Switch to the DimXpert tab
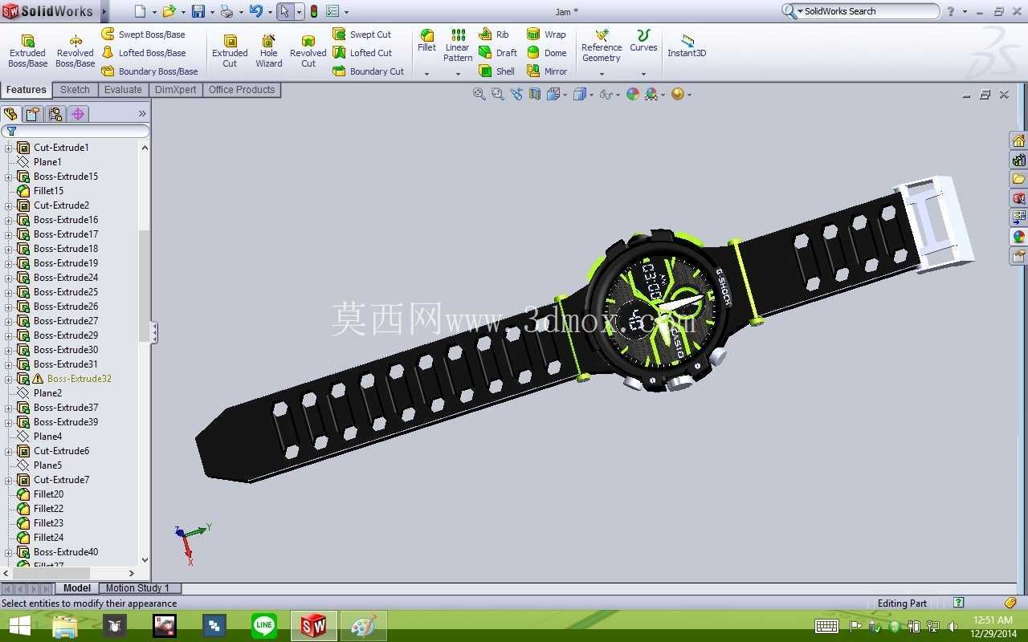The height and width of the screenshot is (642, 1028). coord(175,90)
